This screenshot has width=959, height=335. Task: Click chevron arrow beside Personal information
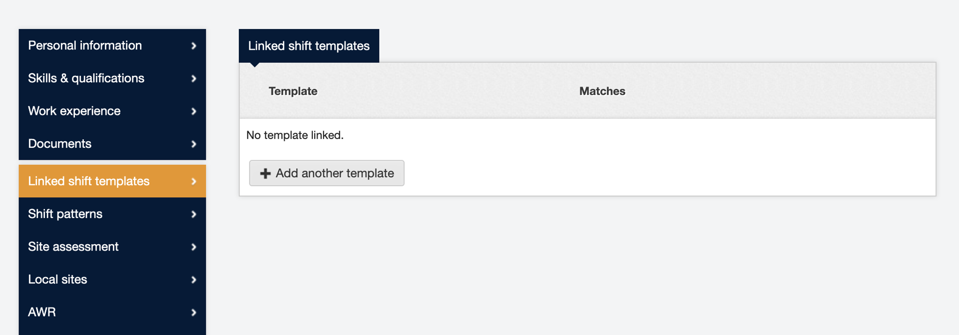194,46
